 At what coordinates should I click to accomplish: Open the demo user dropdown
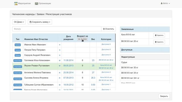[x=165, y=3]
